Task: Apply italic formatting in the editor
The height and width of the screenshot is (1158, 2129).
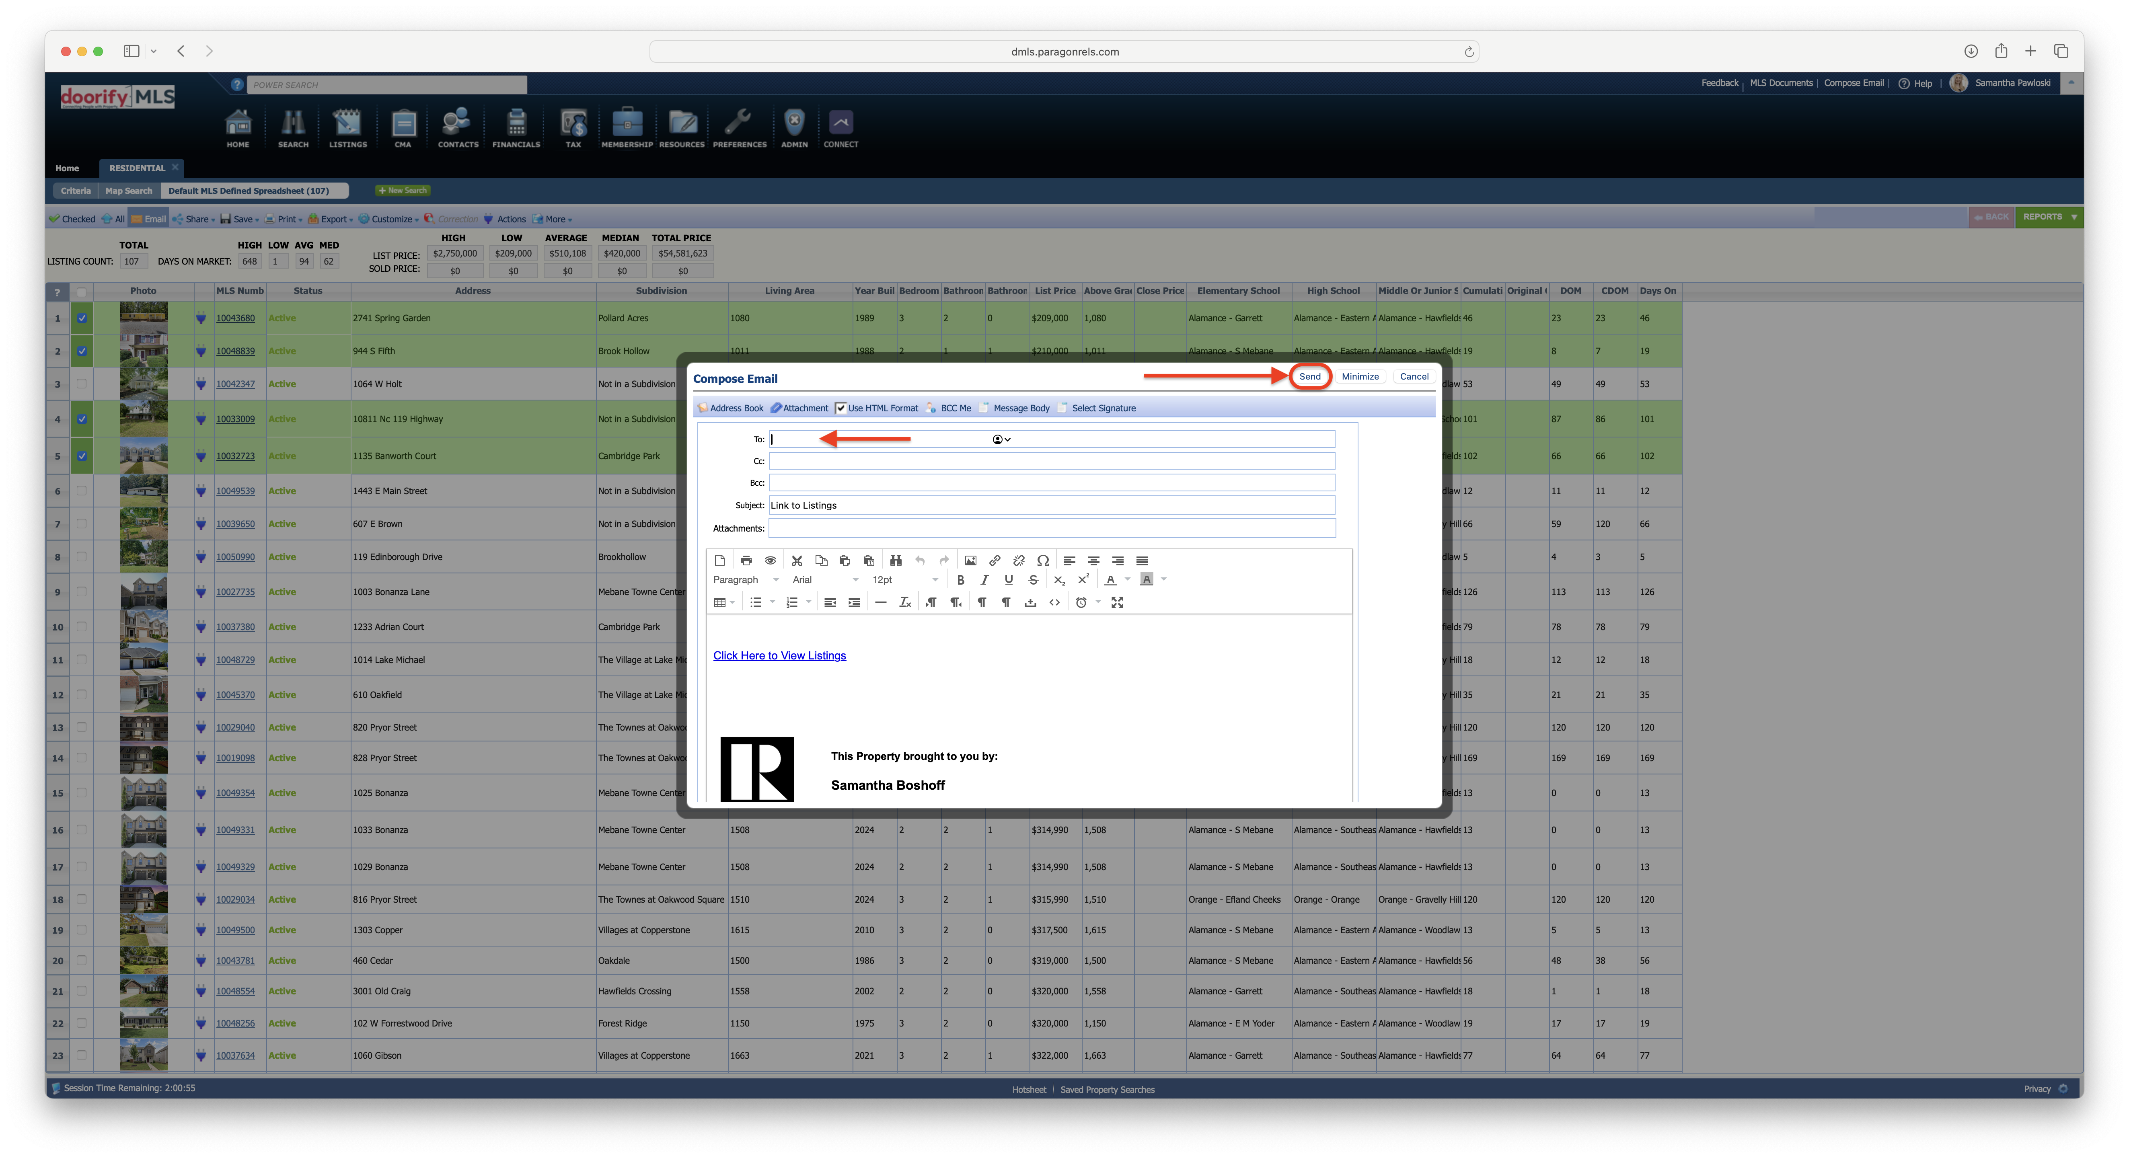Action: coord(984,579)
